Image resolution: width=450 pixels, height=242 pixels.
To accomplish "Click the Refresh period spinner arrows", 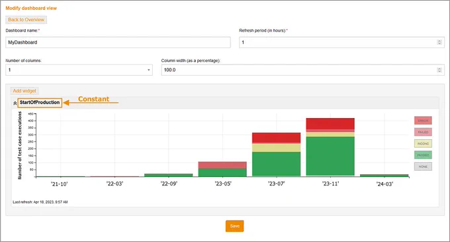I will pyautogui.click(x=439, y=42).
